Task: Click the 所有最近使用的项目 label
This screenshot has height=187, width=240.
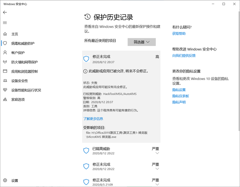Action: pos(100,41)
